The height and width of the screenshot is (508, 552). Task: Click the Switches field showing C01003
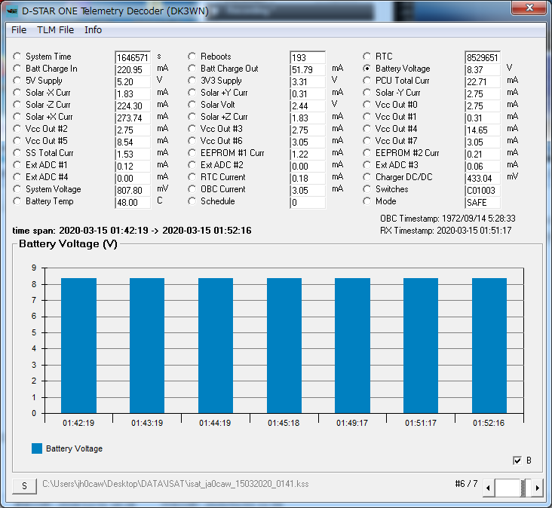pyautogui.click(x=483, y=191)
